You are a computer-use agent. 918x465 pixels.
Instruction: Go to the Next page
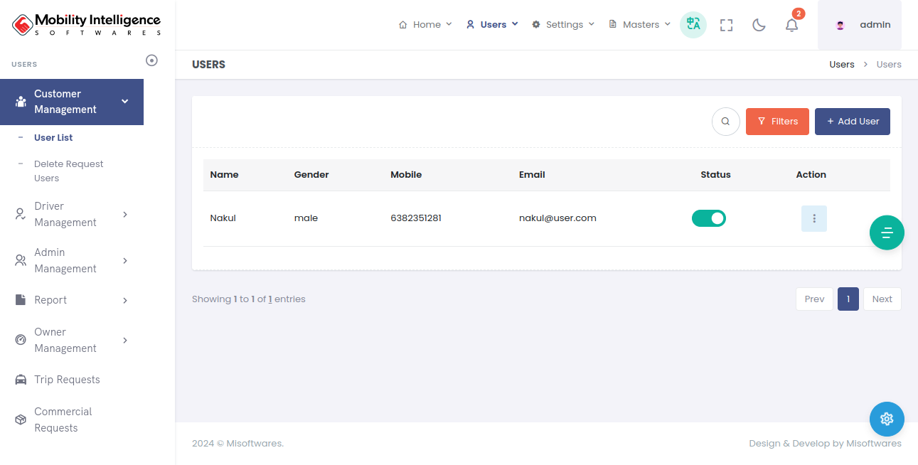click(x=882, y=299)
